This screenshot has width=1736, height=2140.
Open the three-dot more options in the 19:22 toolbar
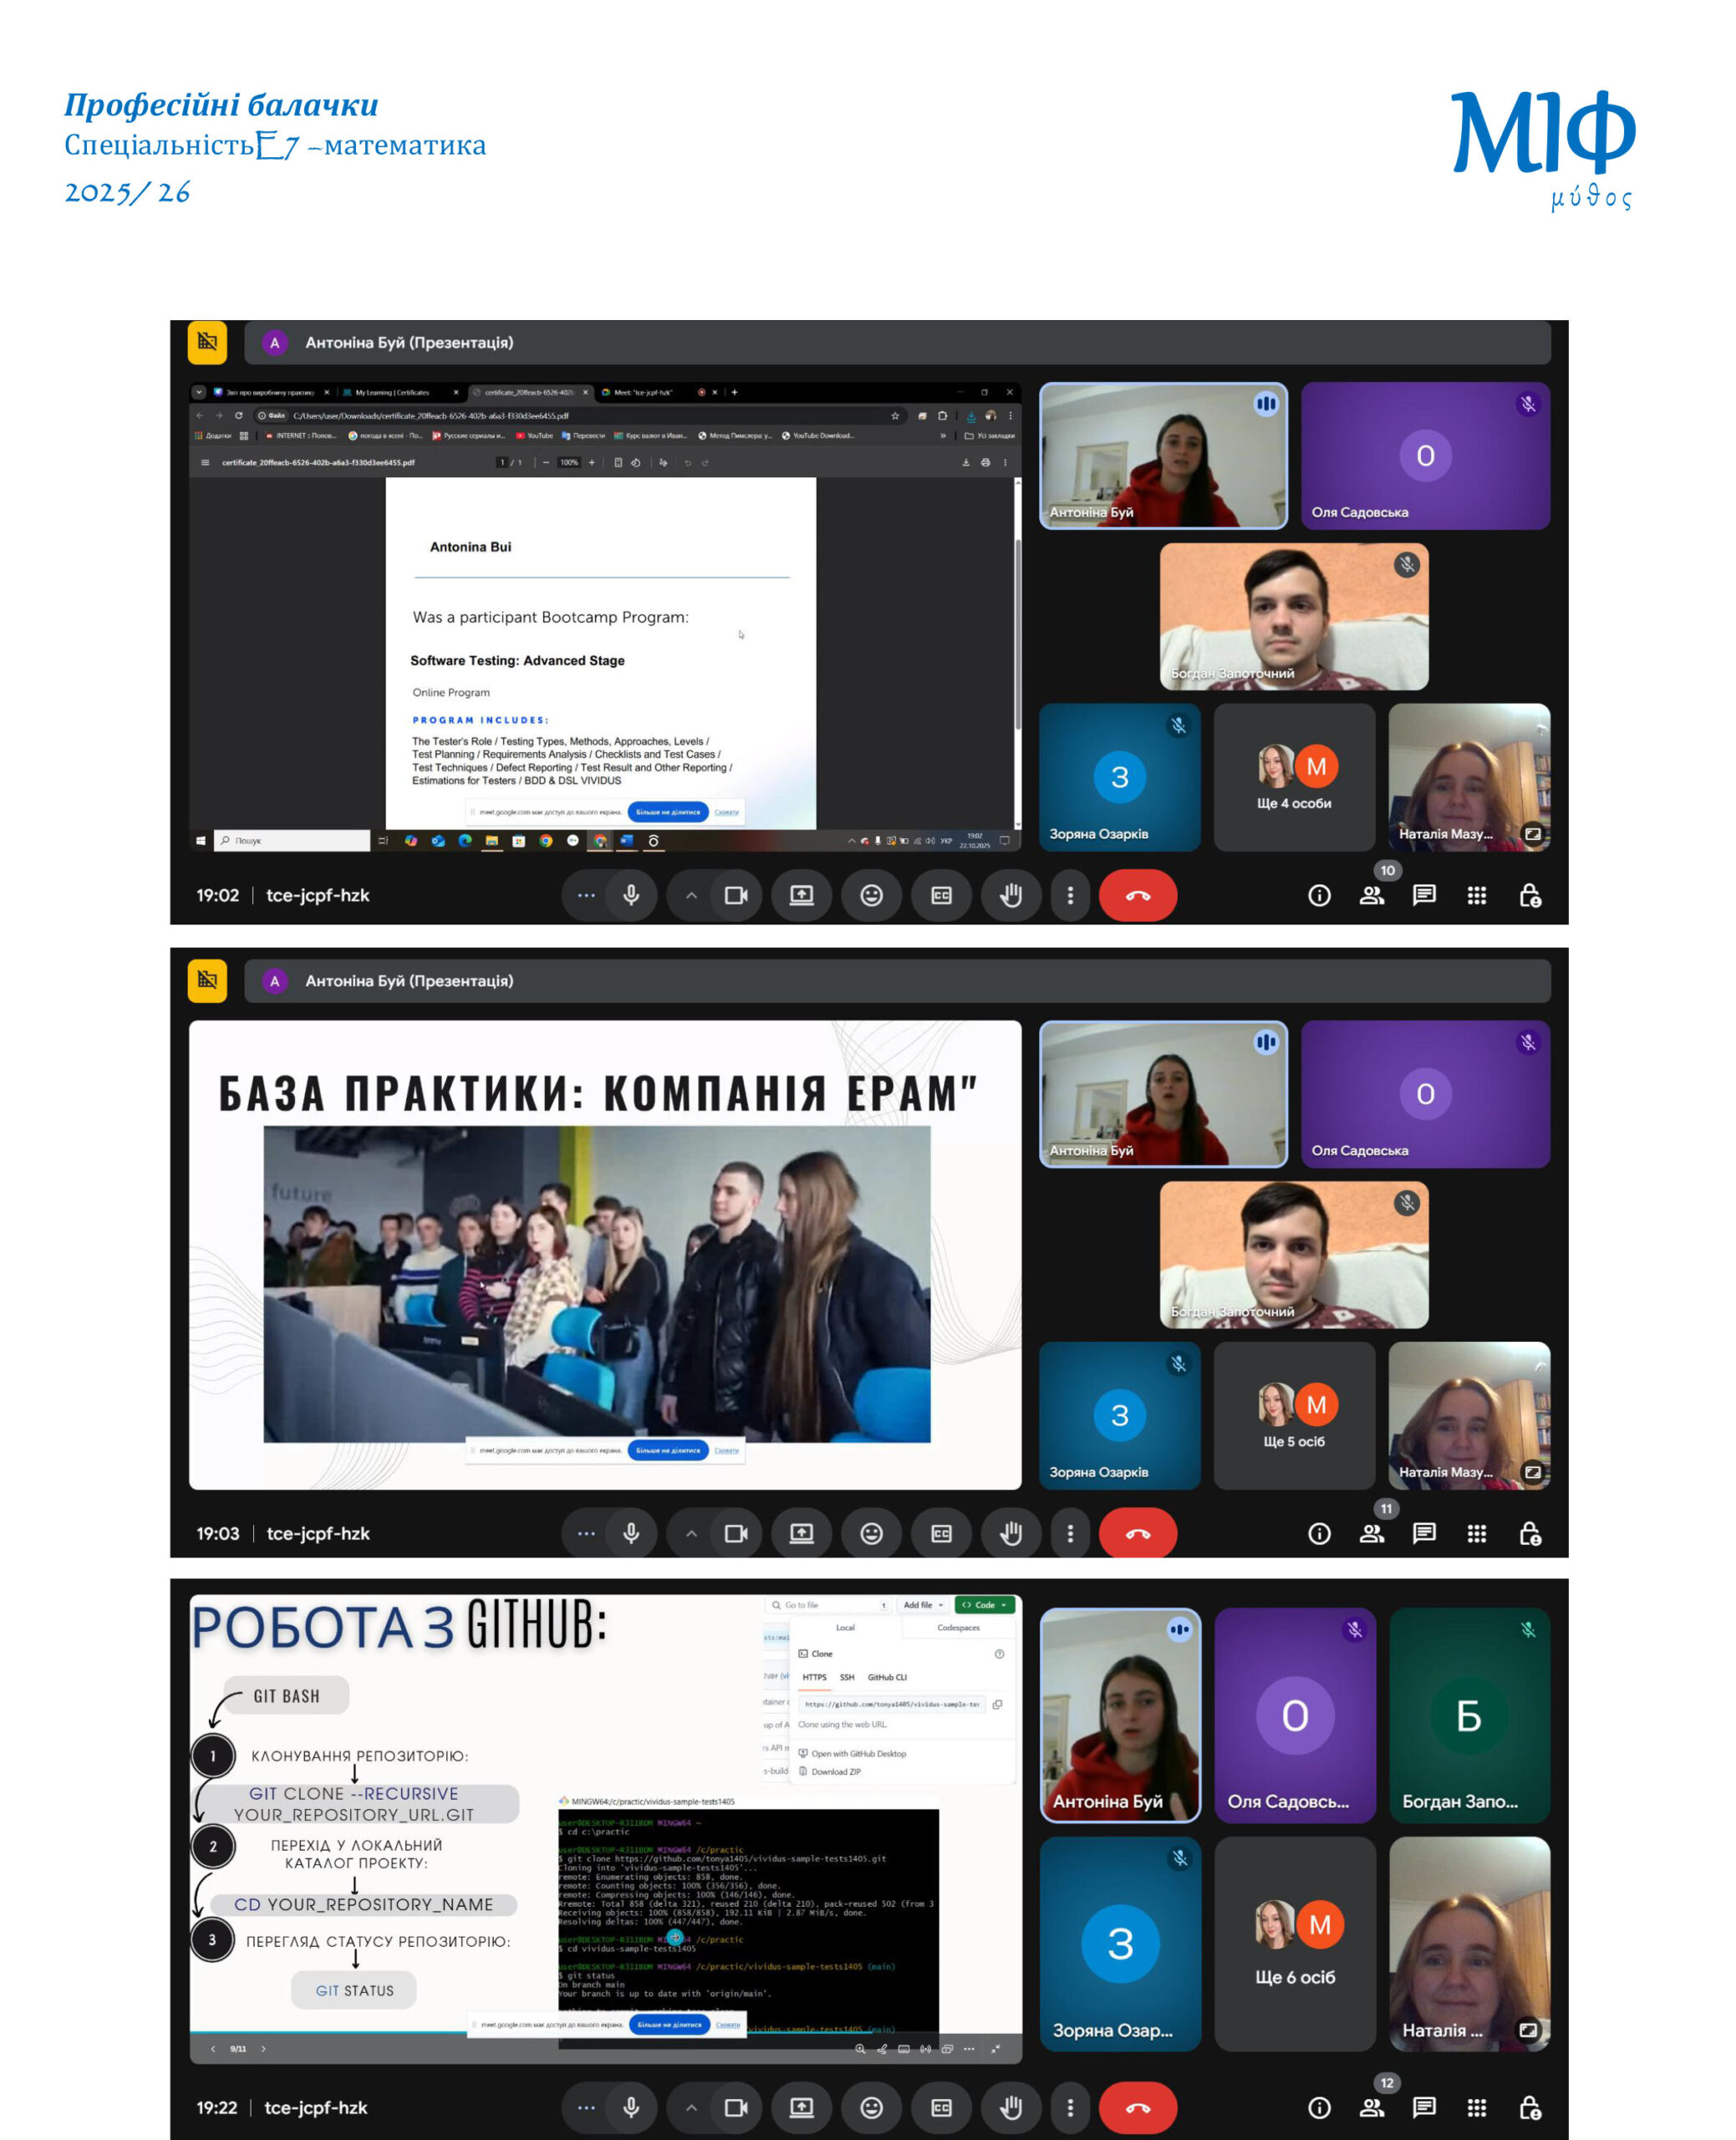pos(1070,2107)
